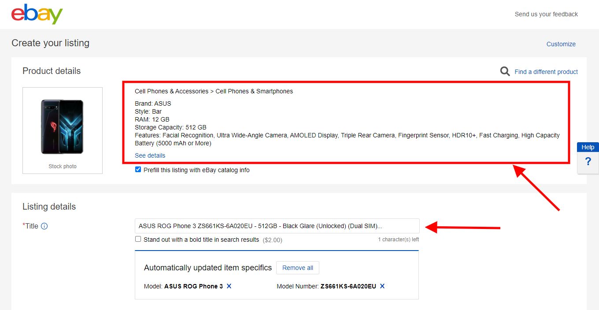Remove the Model ASUS ROG Phone 3 specific
Image resolution: width=599 pixels, height=310 pixels.
(229, 286)
